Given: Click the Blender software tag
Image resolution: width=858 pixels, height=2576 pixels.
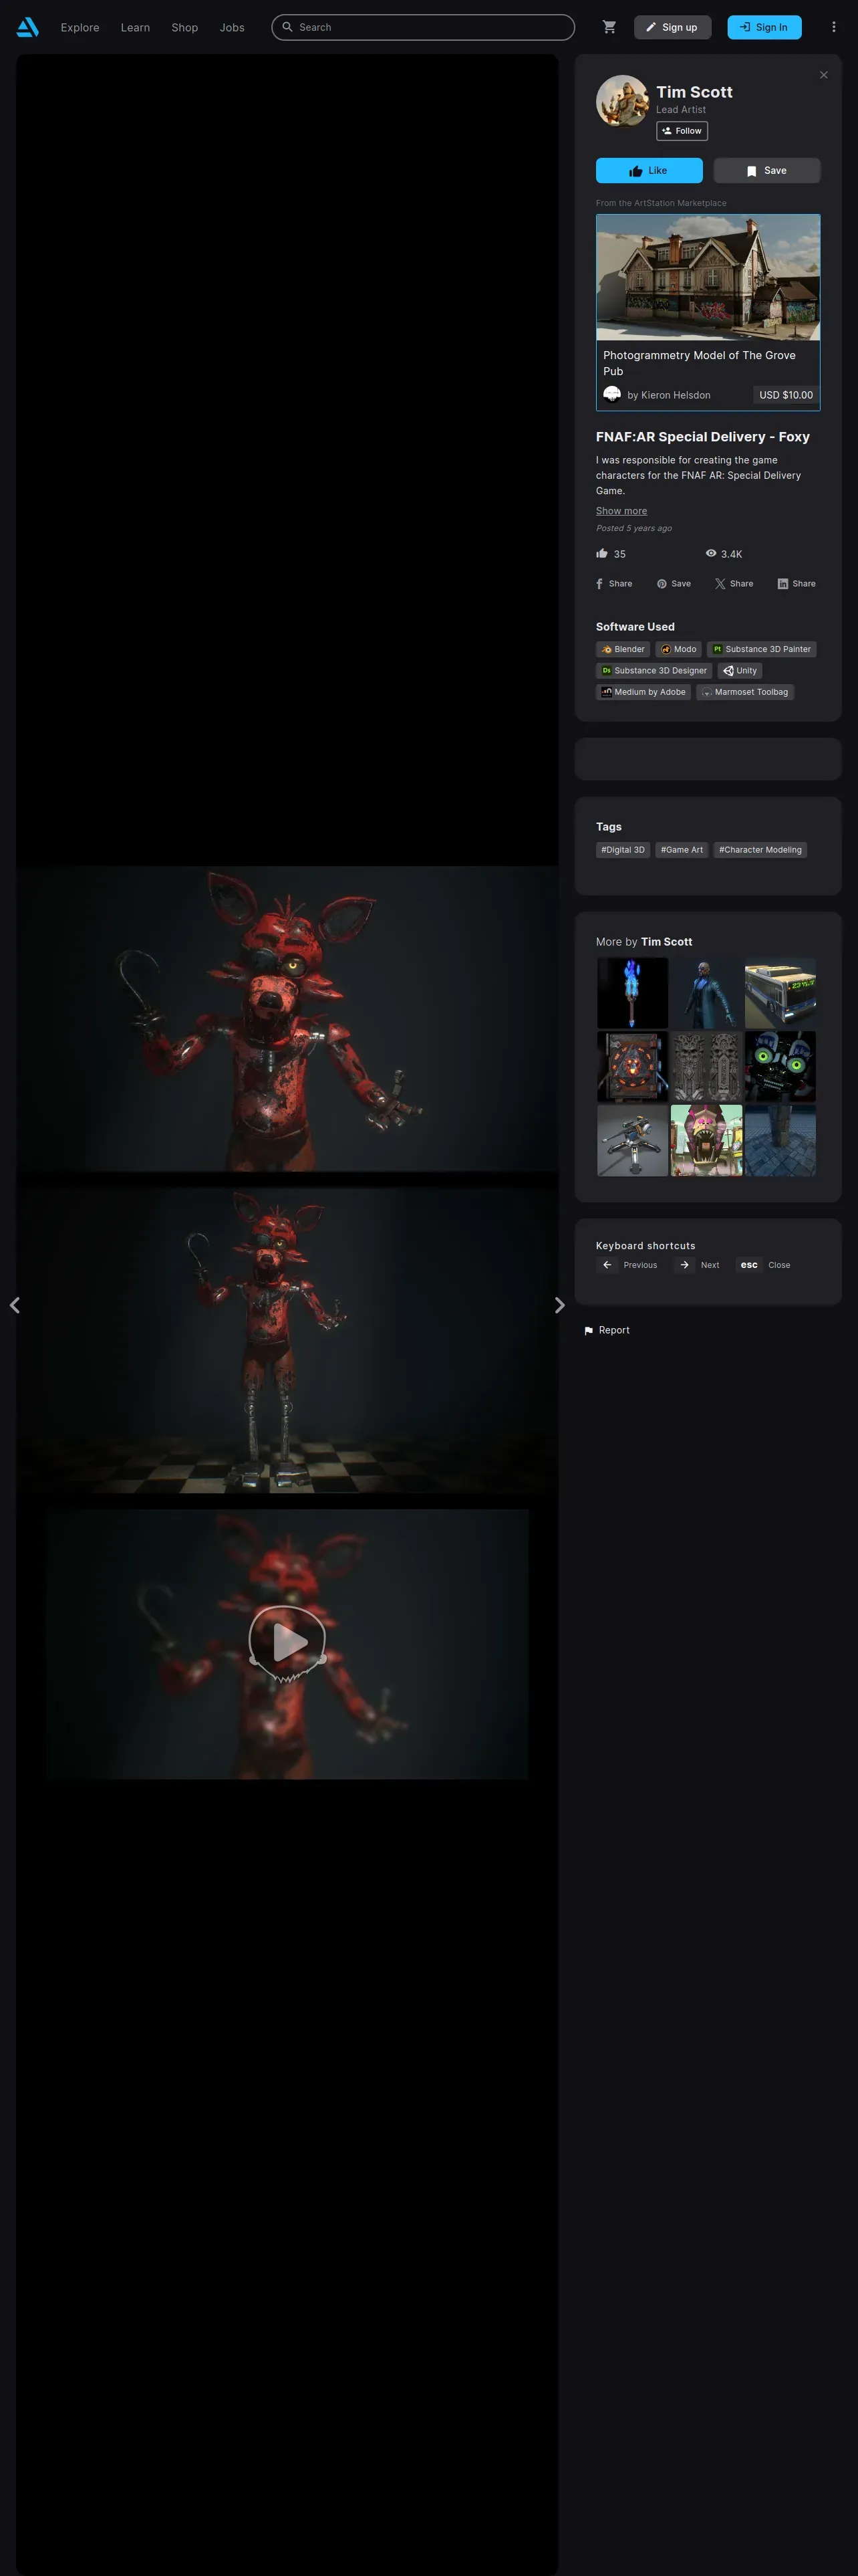Looking at the screenshot, I should 623,650.
